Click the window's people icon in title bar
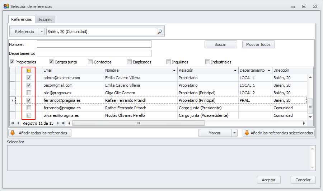323x191 pixels. tap(6, 6)
